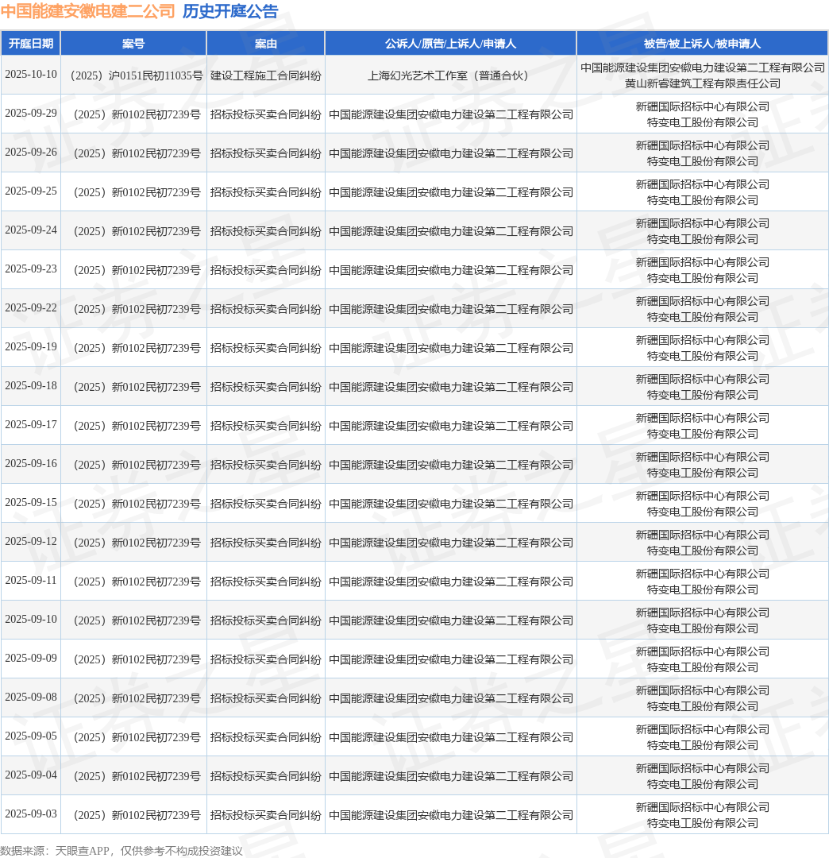Screen dimensions: 829x858
Task: Click date cell 2025-09-17
Action: click(x=31, y=424)
